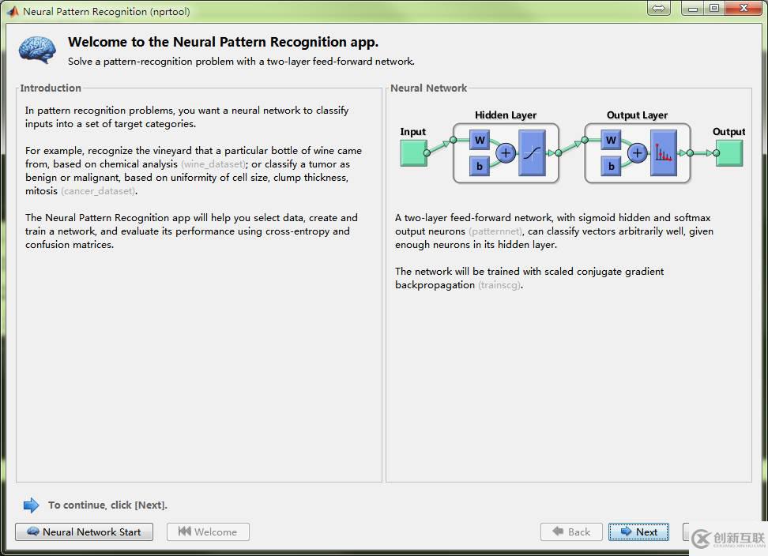Click the Introduction panel title
This screenshot has height=556, width=768.
tap(51, 88)
